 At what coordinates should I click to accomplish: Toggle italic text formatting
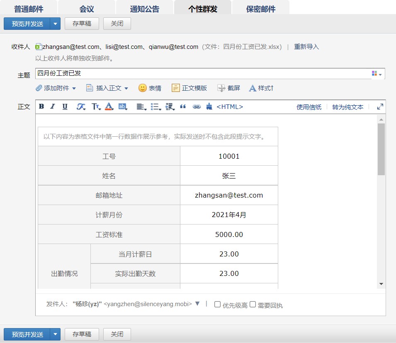tap(53, 106)
